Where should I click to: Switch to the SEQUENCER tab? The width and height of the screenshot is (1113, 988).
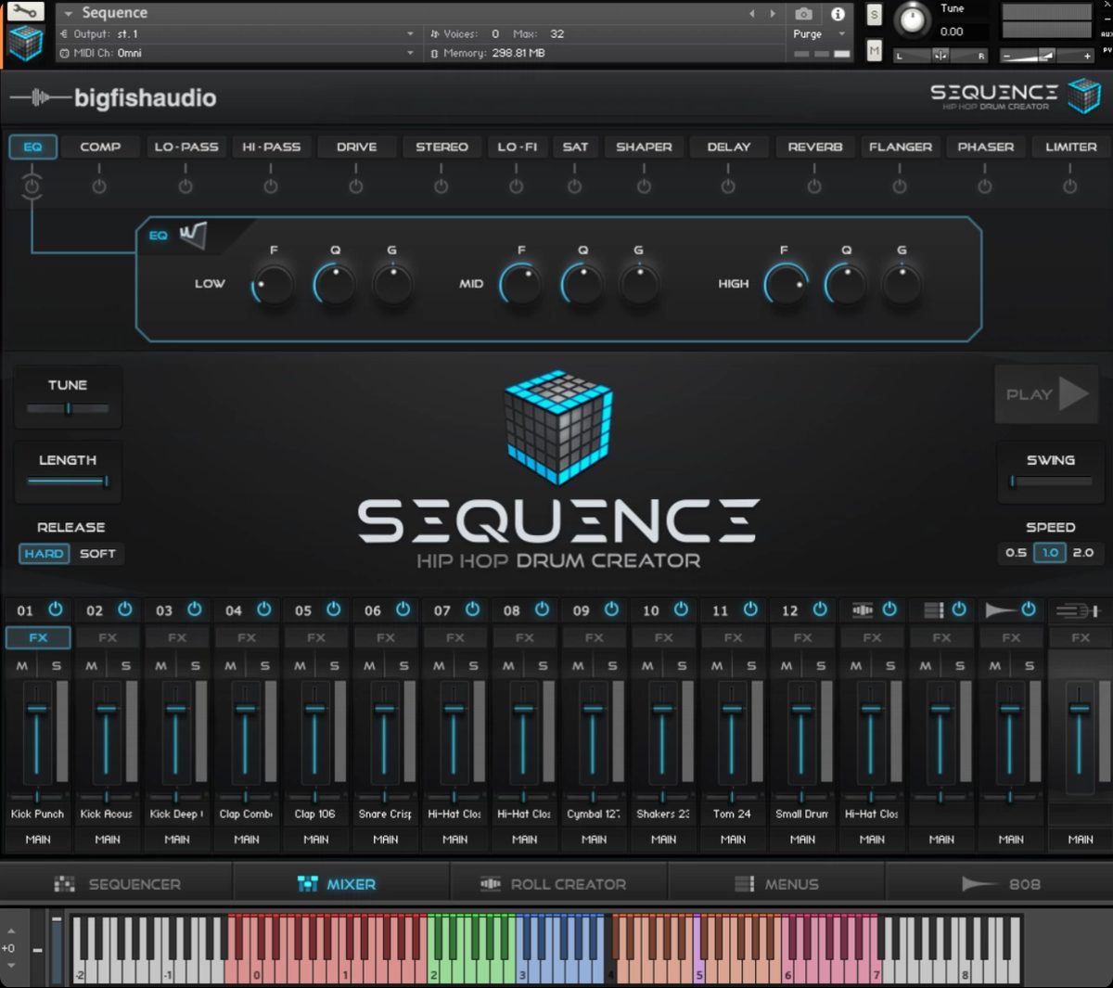(117, 884)
